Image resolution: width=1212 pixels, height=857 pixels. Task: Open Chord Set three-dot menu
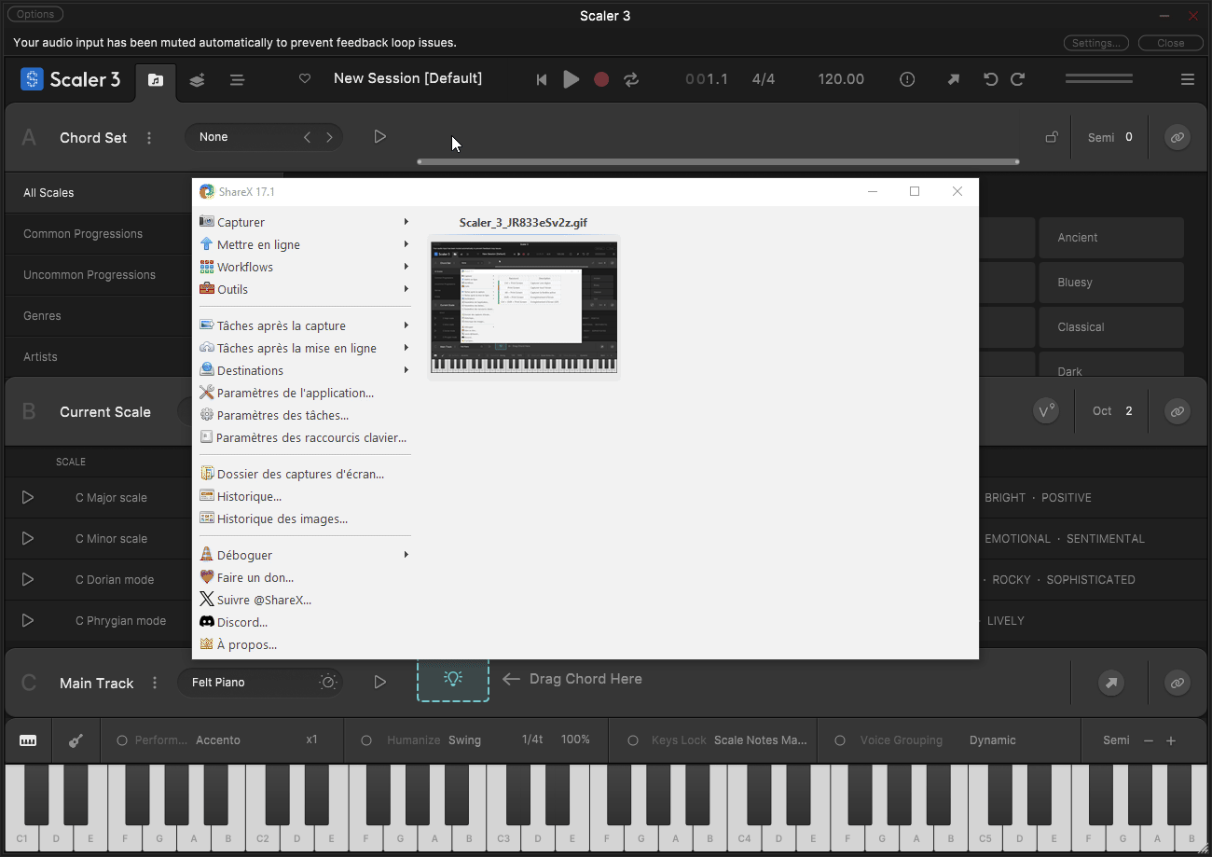point(149,138)
